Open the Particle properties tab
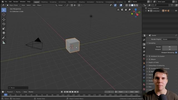The height and width of the screenshot is (100, 178). point(144,70)
